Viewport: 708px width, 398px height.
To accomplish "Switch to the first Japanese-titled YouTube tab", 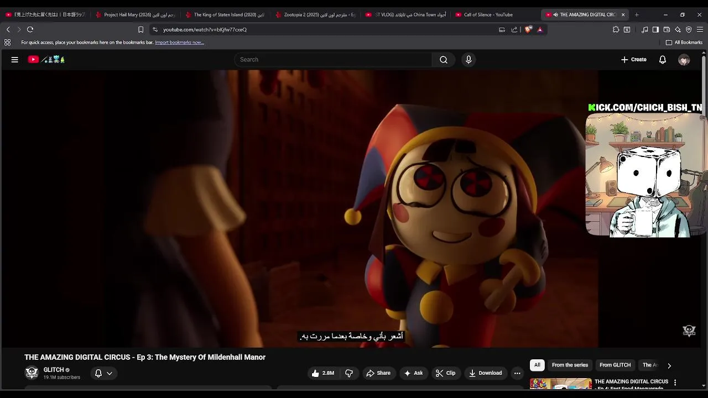I will tap(45, 15).
